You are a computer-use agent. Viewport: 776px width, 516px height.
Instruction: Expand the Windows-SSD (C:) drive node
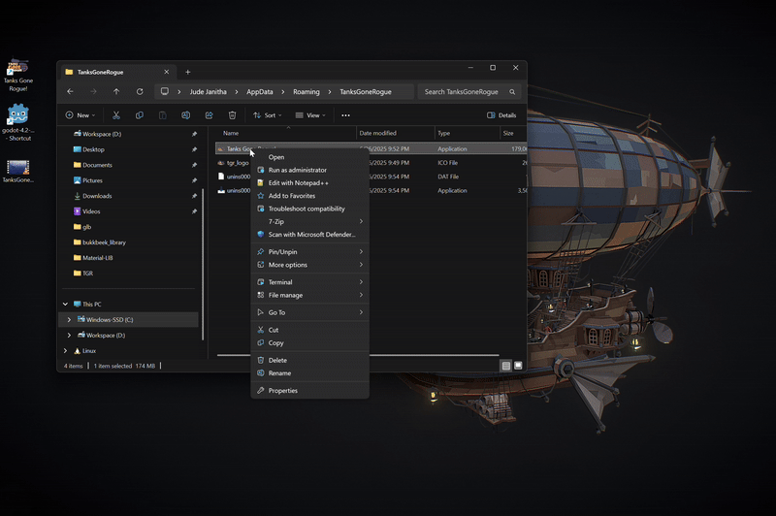click(69, 320)
